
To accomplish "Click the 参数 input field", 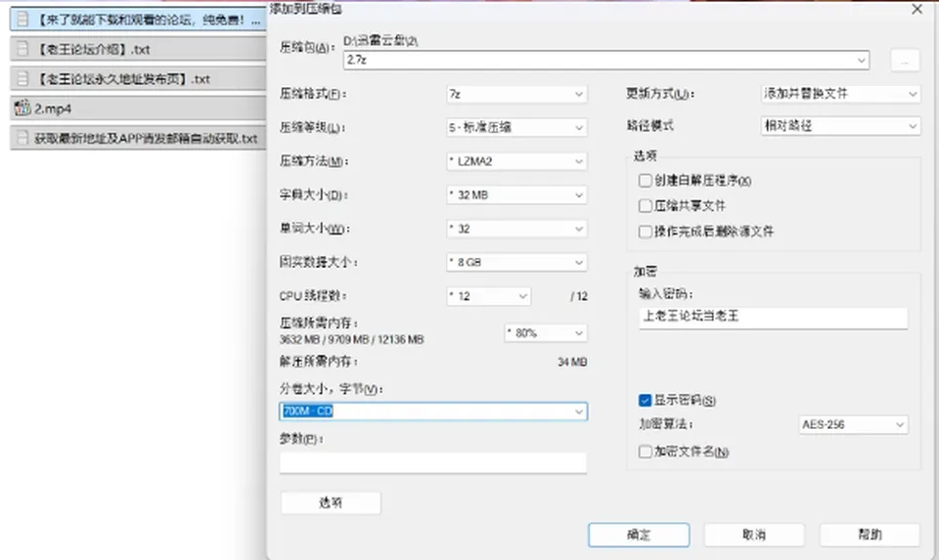I will click(433, 462).
